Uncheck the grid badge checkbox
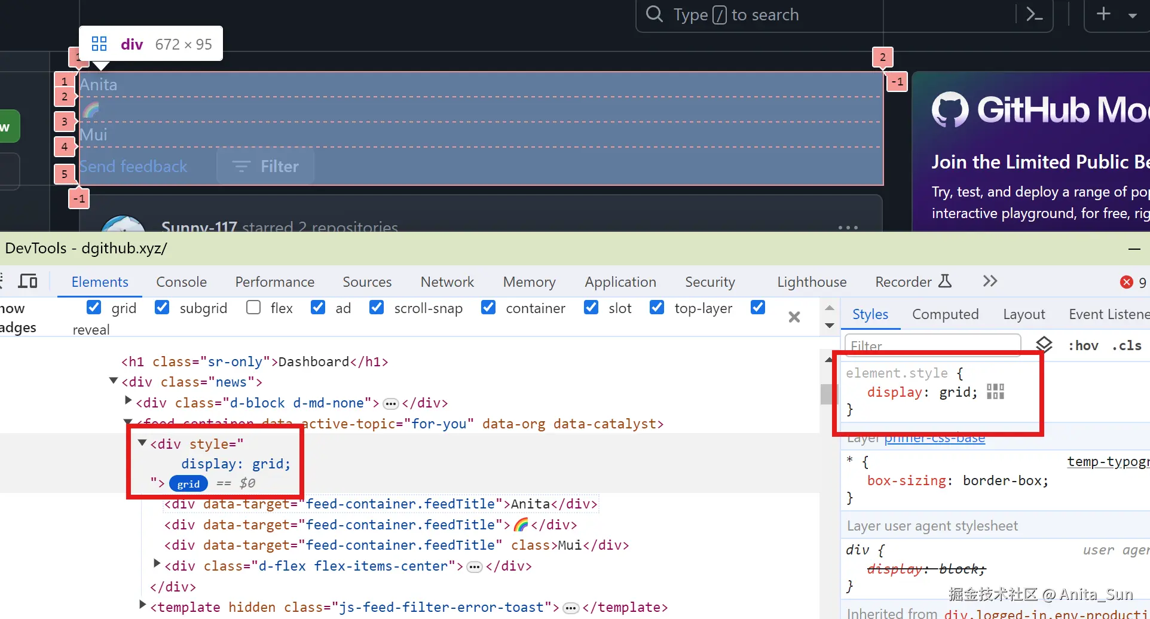 pos(94,307)
